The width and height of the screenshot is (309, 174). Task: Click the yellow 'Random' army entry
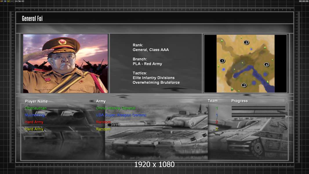[103, 129]
